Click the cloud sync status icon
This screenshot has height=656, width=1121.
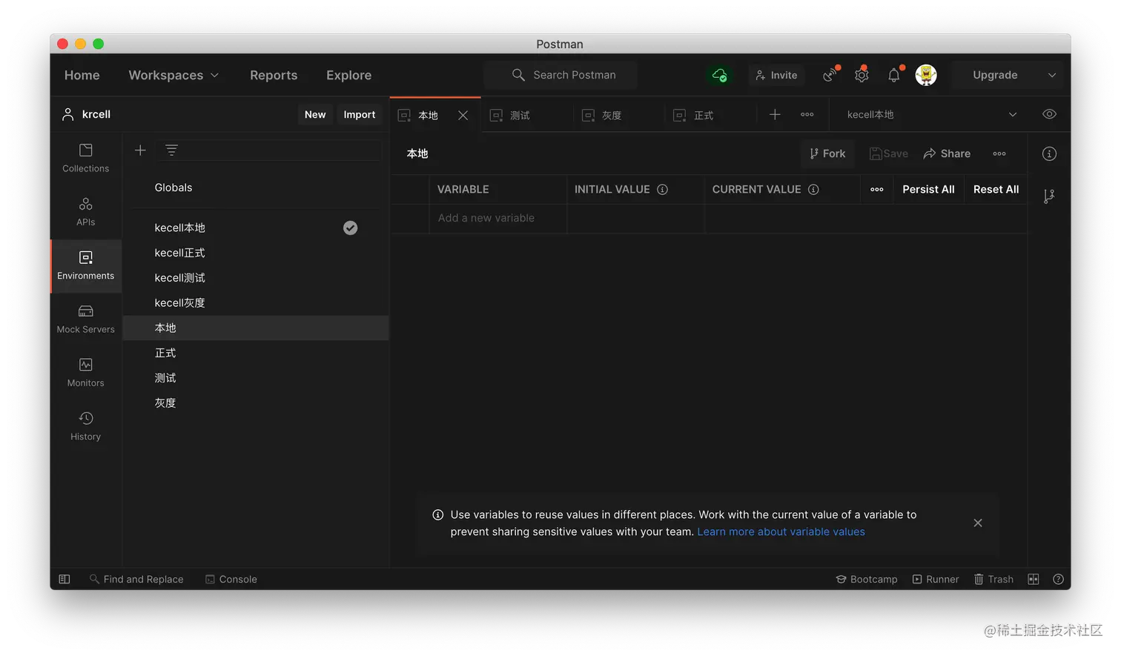[719, 75]
